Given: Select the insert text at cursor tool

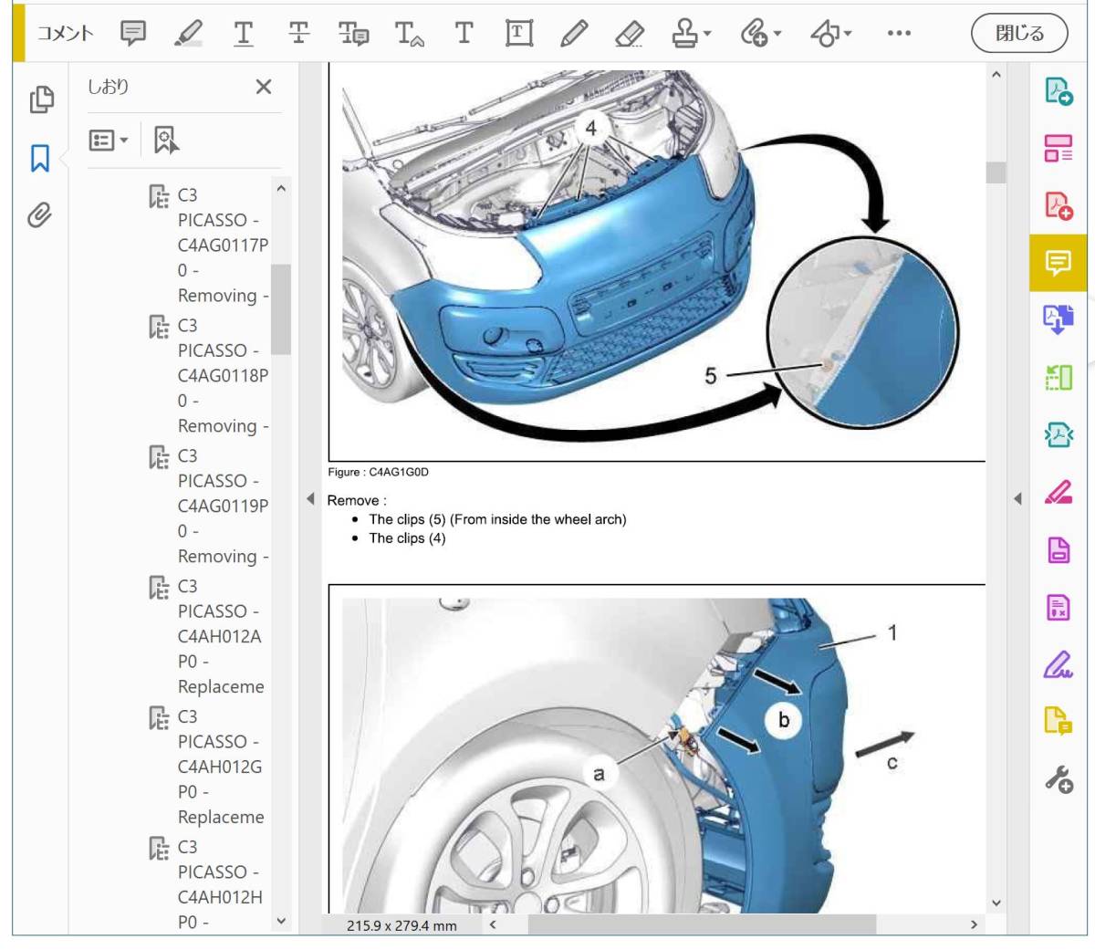Looking at the screenshot, I should coord(409,34).
